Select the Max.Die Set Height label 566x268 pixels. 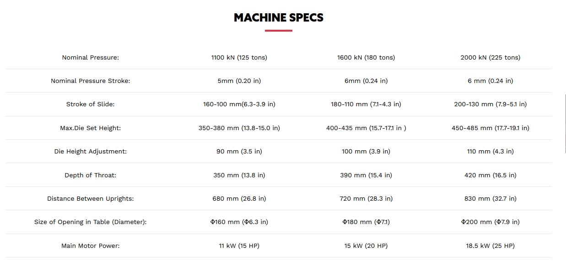point(91,128)
